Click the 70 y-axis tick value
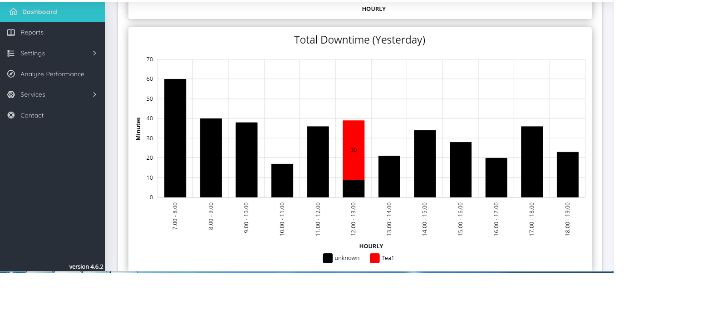Viewport: 727px width, 324px height. [150, 59]
